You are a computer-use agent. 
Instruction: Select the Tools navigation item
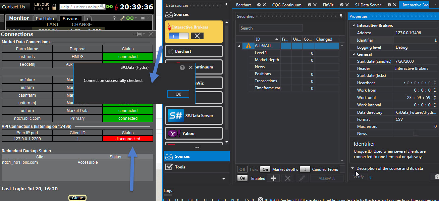coord(196,167)
